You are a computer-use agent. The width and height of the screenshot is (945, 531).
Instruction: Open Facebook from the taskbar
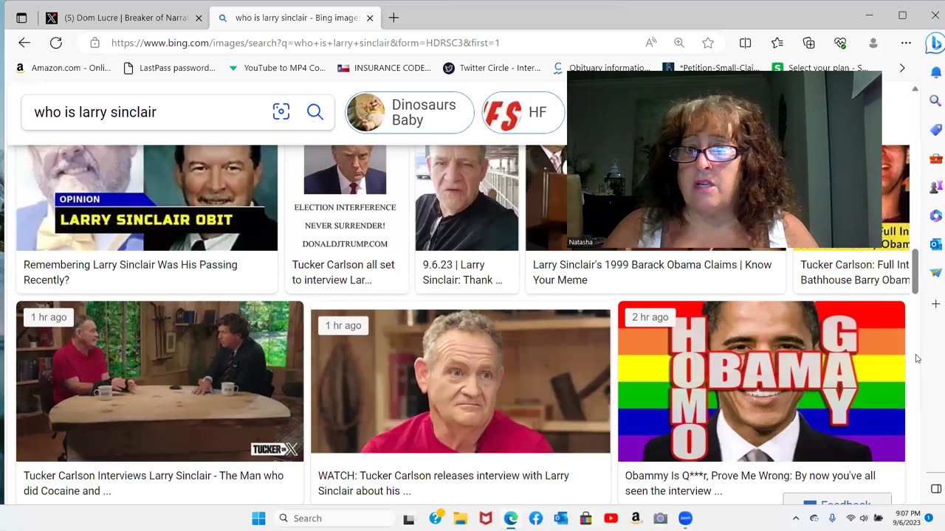coord(536,518)
